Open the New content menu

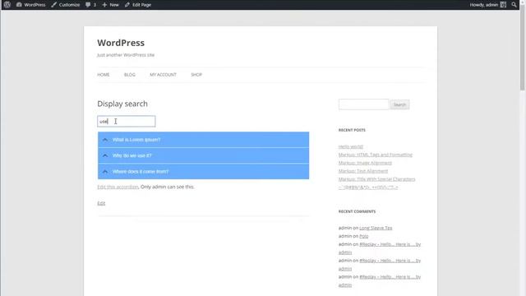110,5
